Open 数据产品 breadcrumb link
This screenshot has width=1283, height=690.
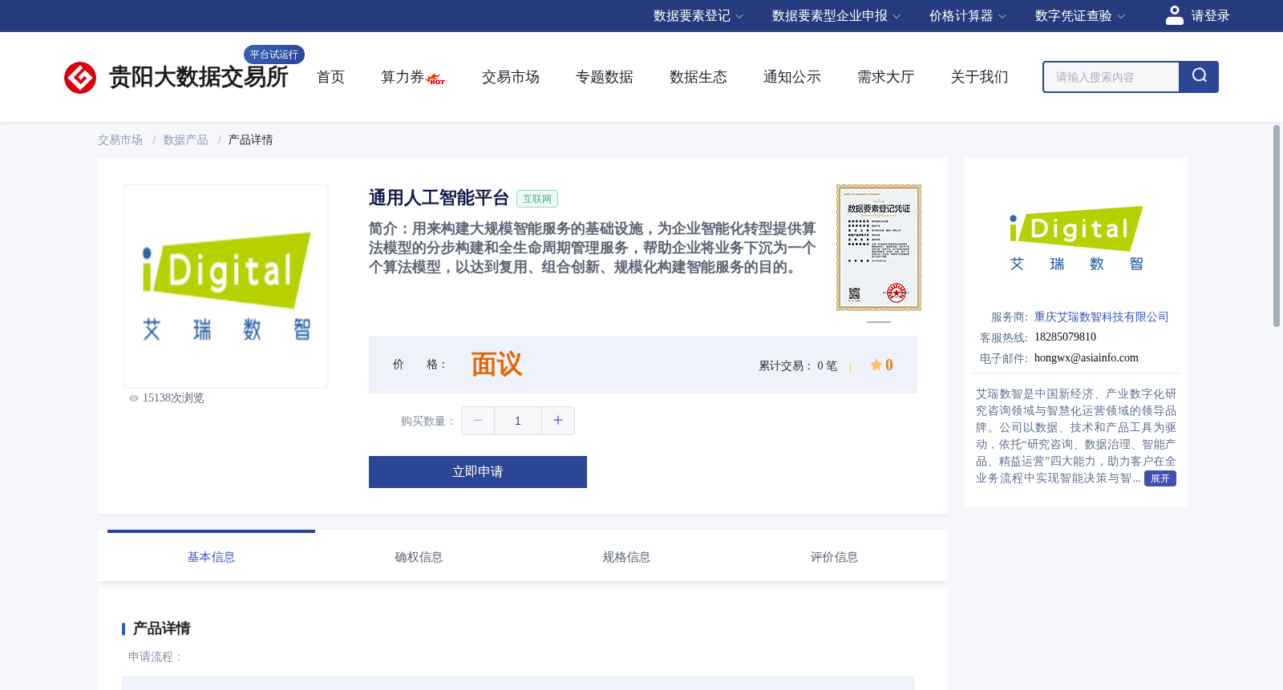click(186, 140)
